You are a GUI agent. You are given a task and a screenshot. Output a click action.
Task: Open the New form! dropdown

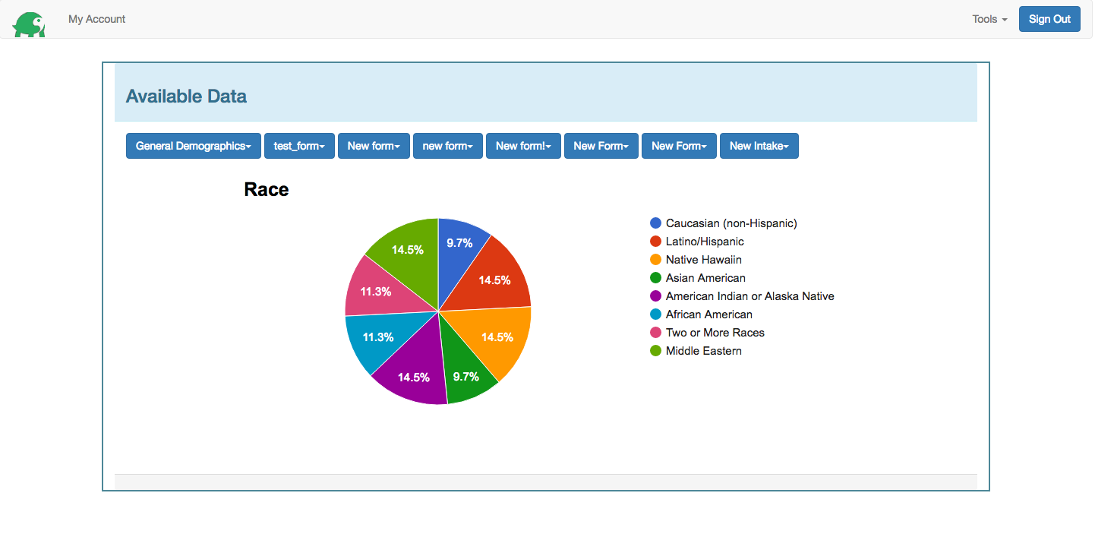click(x=523, y=146)
